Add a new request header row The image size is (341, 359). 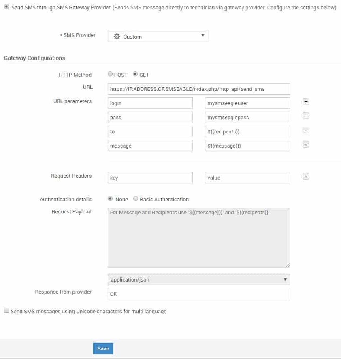[x=306, y=176]
